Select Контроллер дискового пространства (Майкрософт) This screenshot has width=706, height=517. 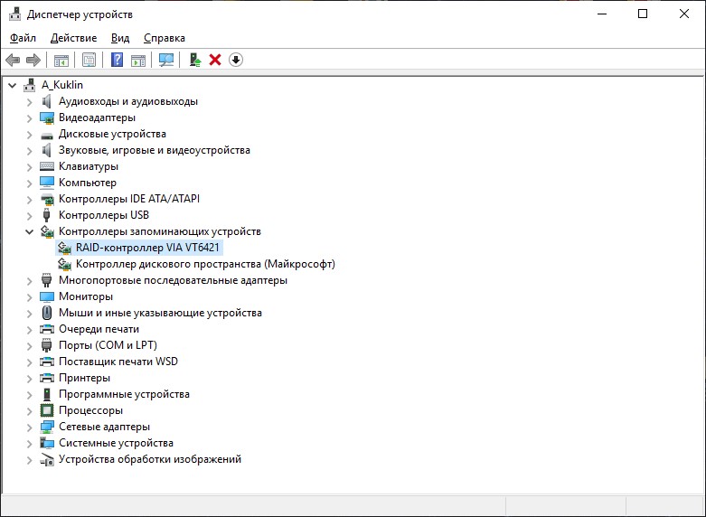205,264
